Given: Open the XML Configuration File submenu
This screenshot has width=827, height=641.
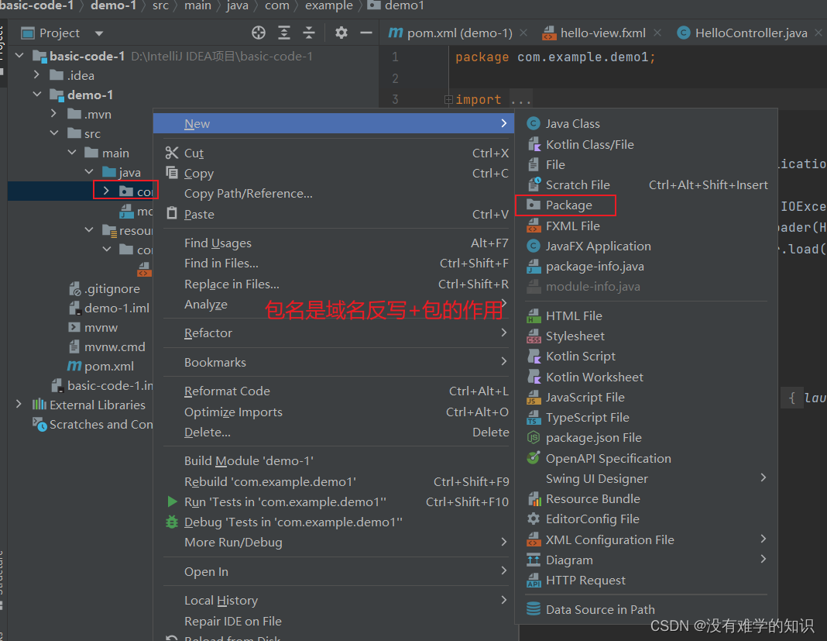Looking at the screenshot, I should click(x=646, y=539).
